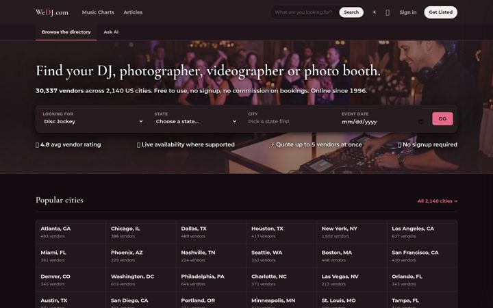Expand the Choose a state dropdown
Screen dimensions: 493x308
pyautogui.click(x=196, y=122)
